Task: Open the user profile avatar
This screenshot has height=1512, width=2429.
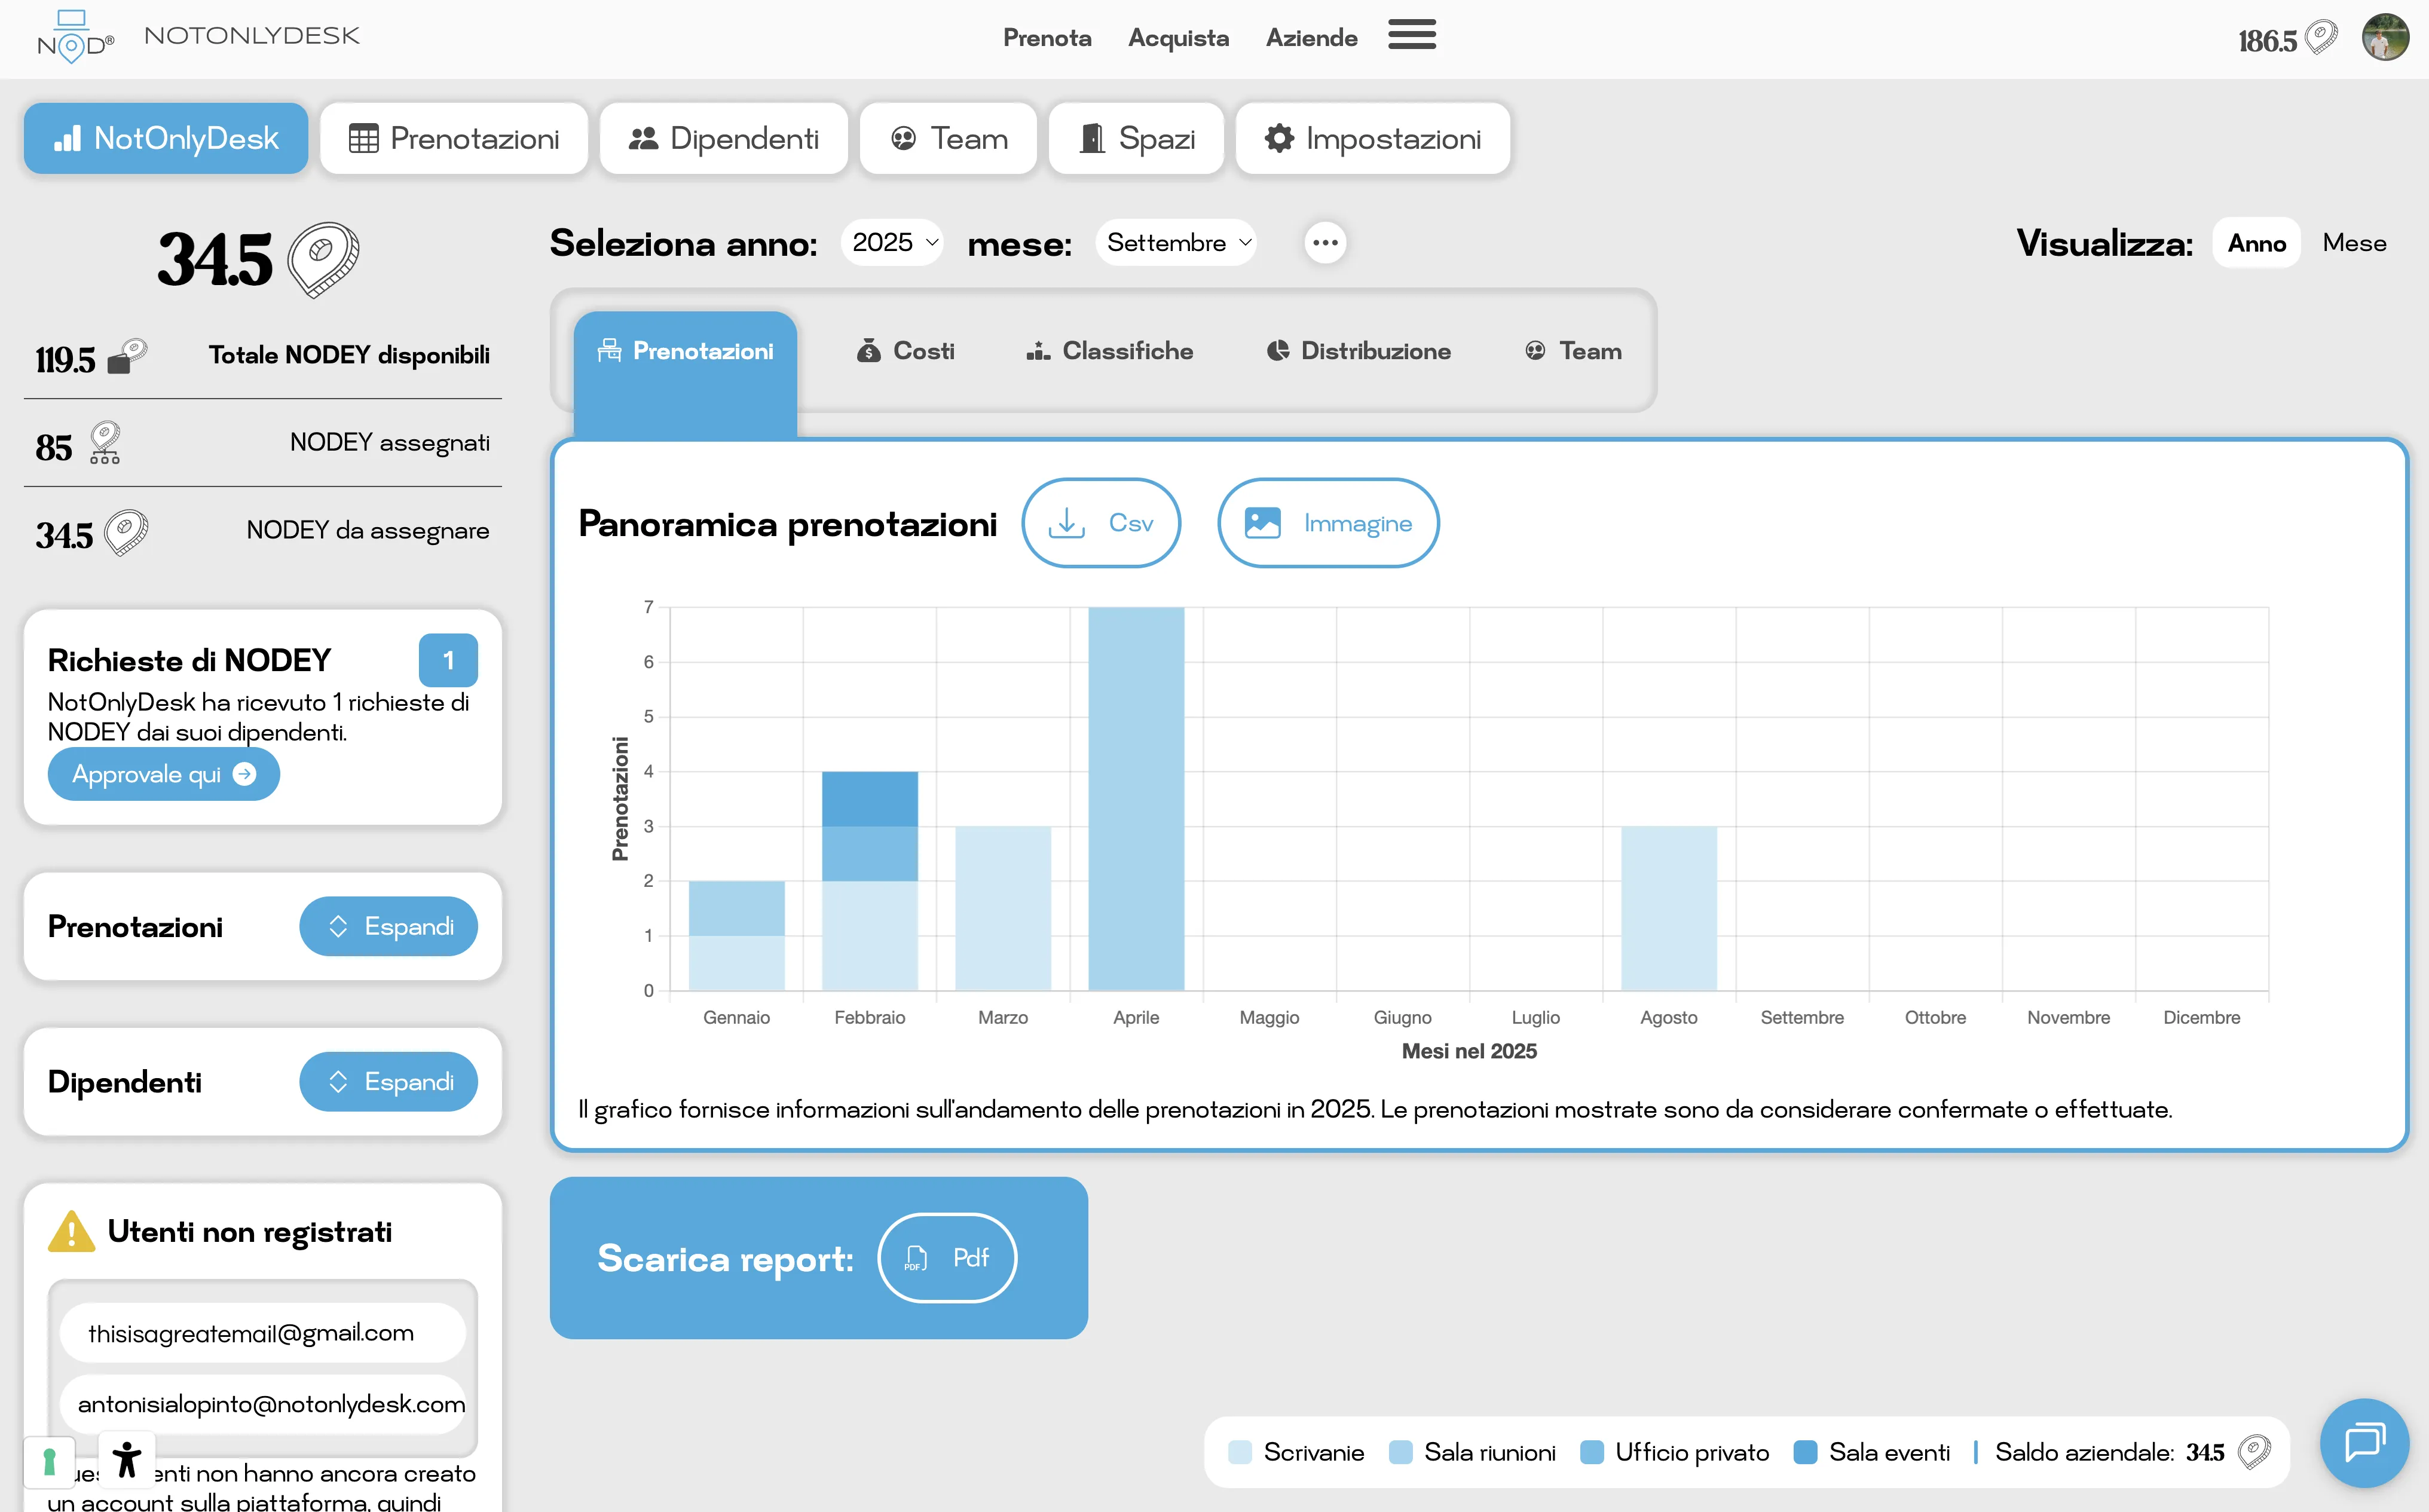Action: pyautogui.click(x=2385, y=38)
